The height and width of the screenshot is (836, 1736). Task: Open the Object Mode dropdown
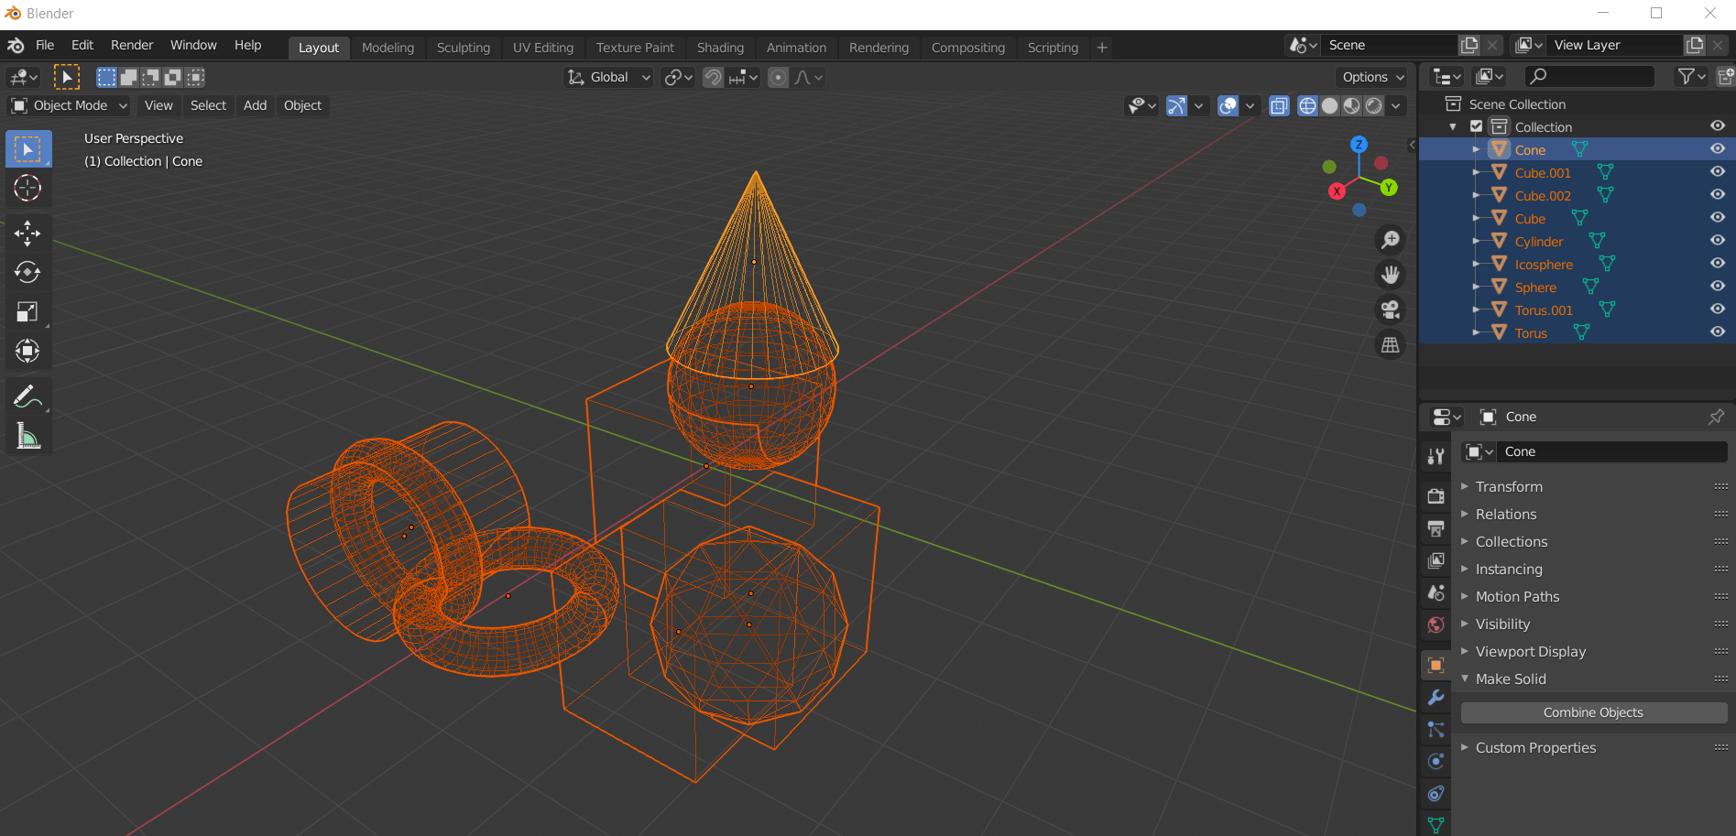click(69, 105)
